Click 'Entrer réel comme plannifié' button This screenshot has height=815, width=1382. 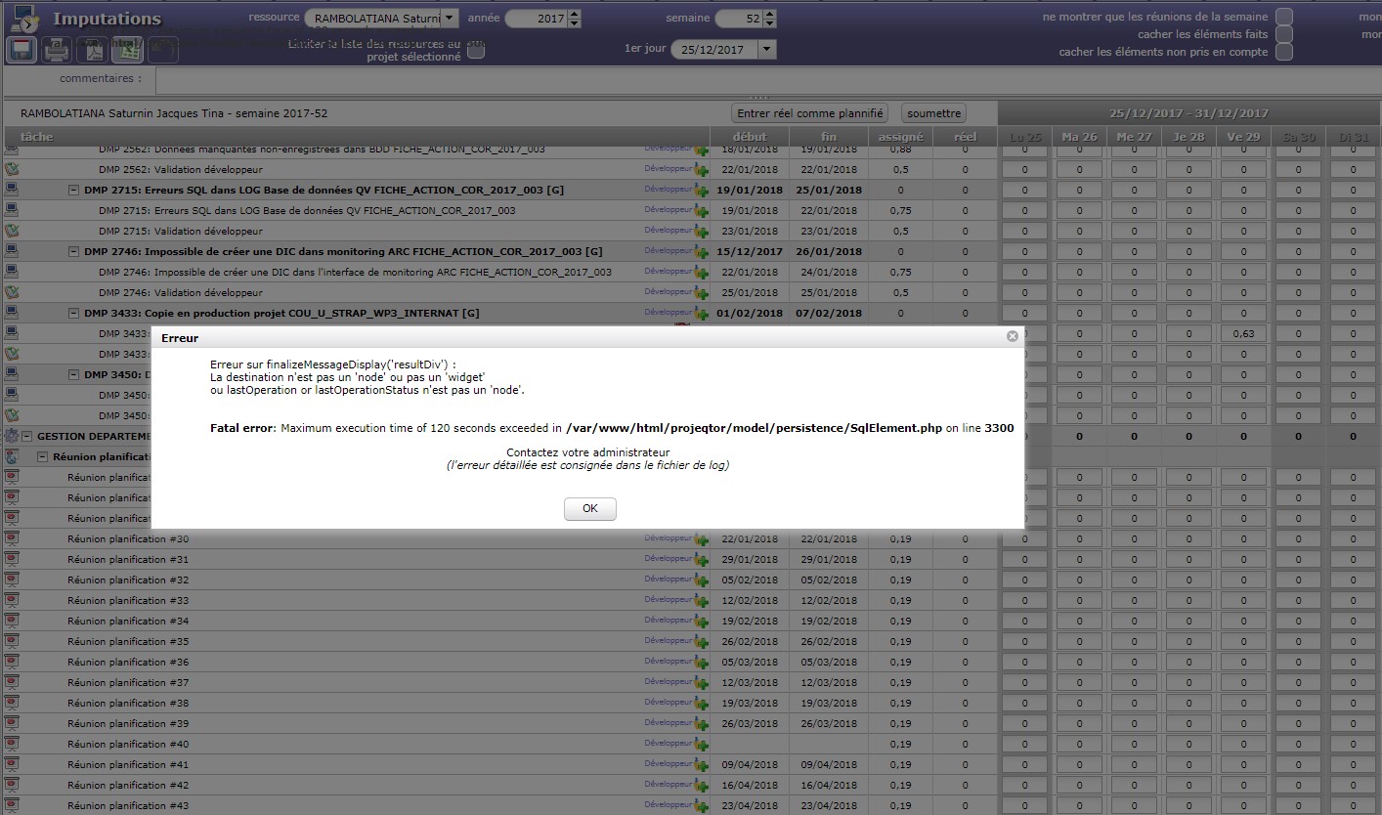click(x=810, y=113)
